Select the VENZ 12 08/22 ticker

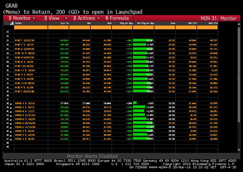point(25,53)
